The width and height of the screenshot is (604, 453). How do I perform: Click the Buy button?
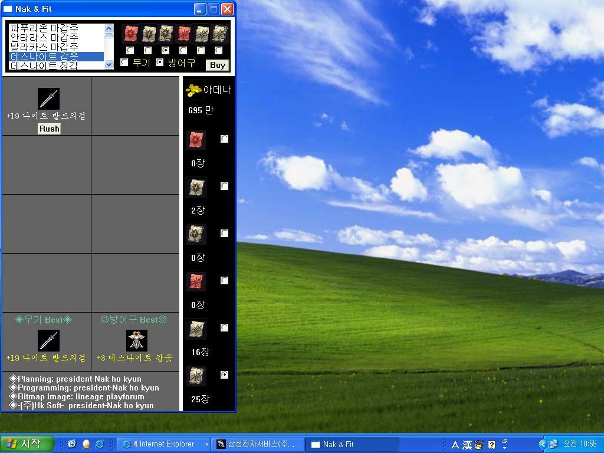[218, 65]
